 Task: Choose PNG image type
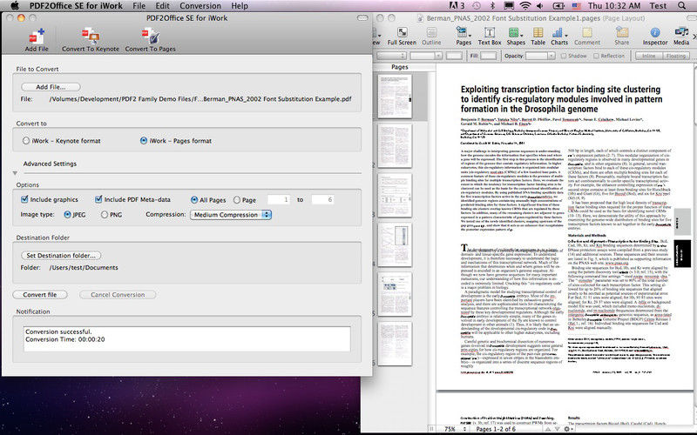105,214
